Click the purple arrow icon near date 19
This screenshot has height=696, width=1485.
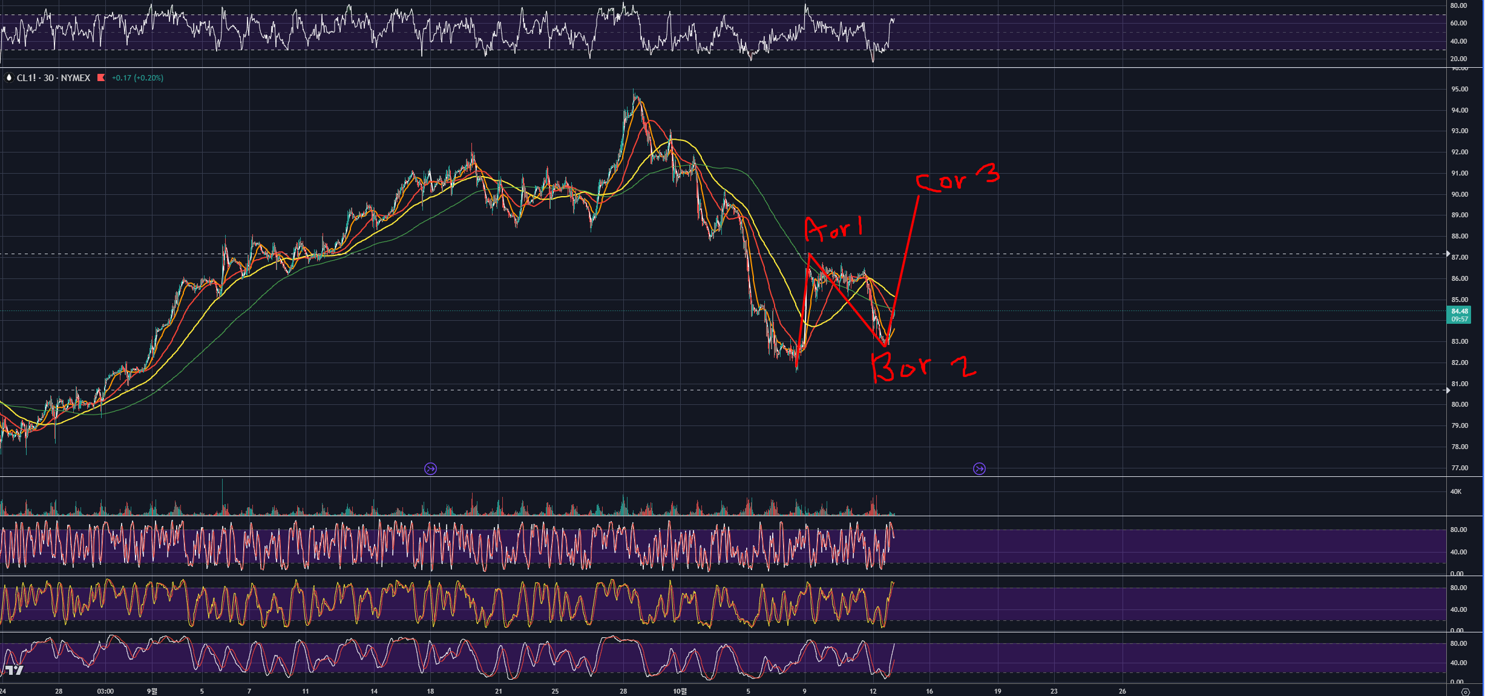[979, 468]
